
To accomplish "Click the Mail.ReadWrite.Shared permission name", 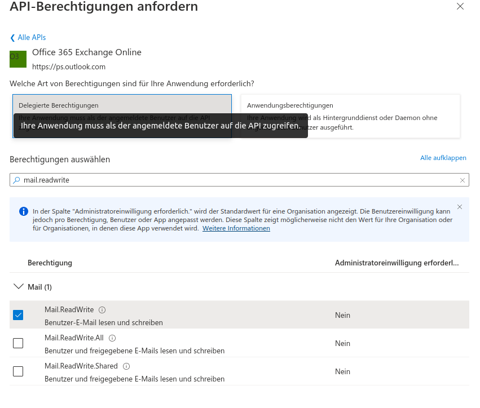I will click(81, 366).
